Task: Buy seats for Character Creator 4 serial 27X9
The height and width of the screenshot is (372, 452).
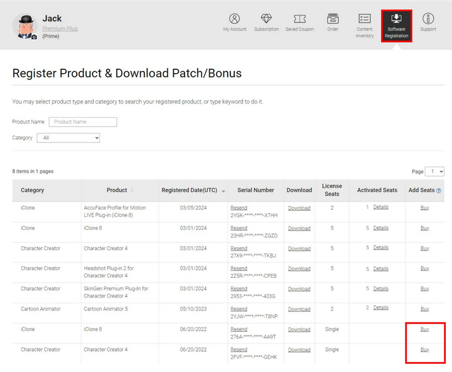Action: (x=425, y=248)
